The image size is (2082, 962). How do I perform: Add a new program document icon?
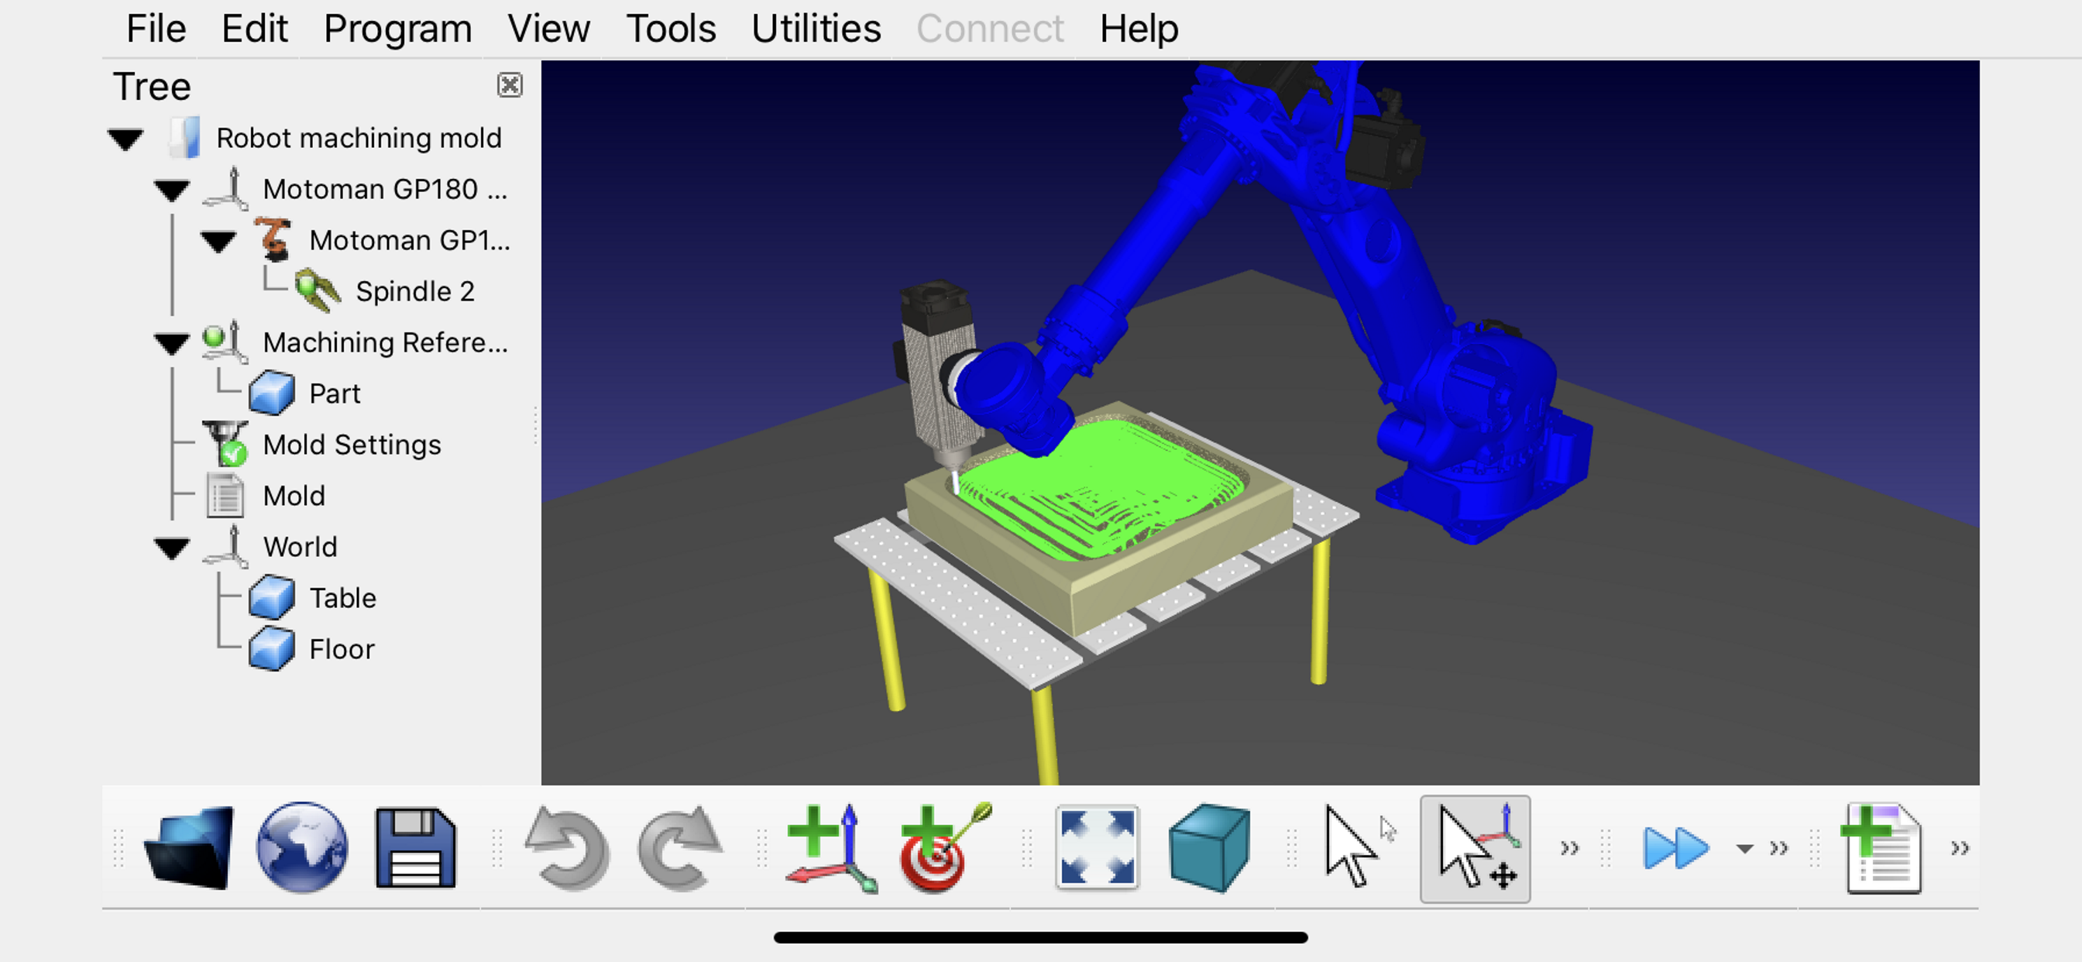(1881, 847)
